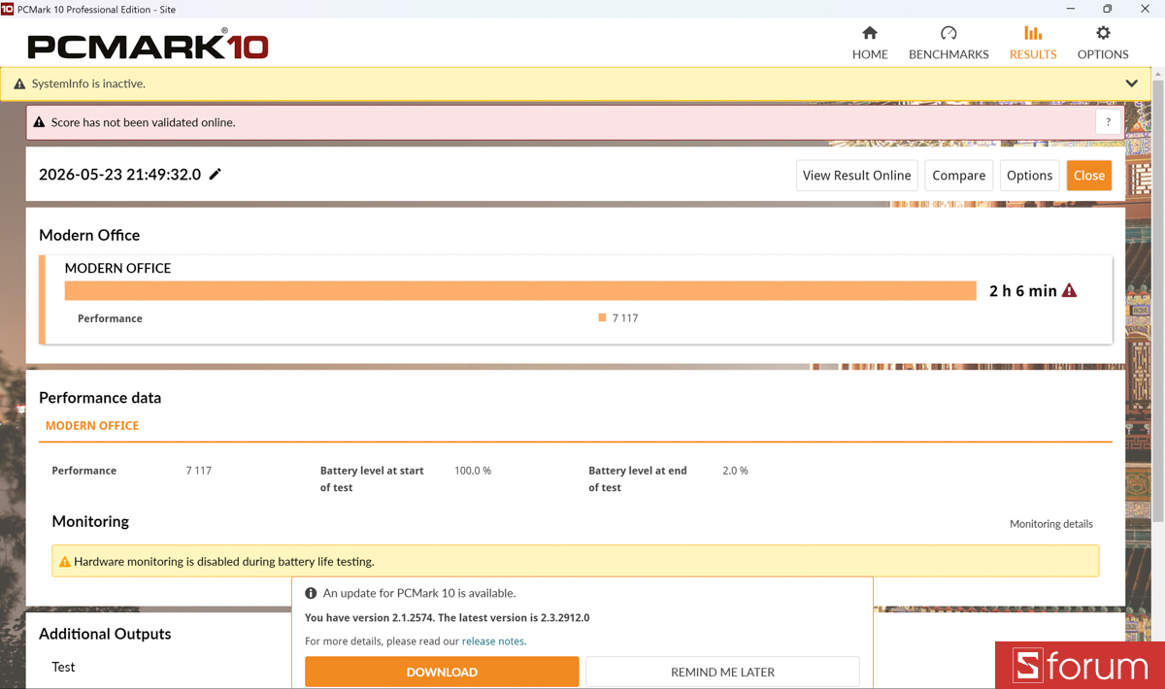The width and height of the screenshot is (1165, 689).
Task: Click the Performance value 7 117 in performance data
Action: pos(198,471)
